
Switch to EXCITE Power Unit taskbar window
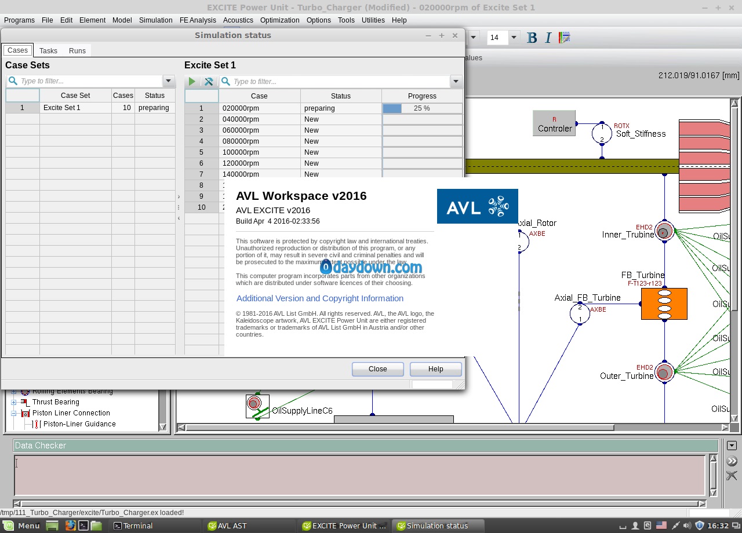click(x=343, y=525)
